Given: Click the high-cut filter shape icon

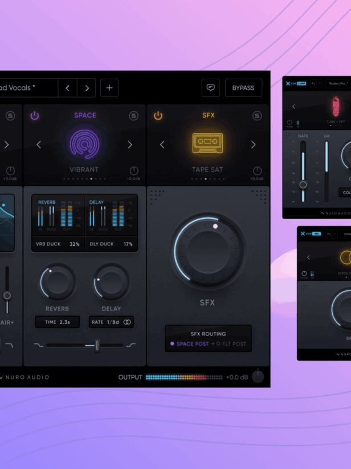Looking at the screenshot, I should tap(131, 345).
